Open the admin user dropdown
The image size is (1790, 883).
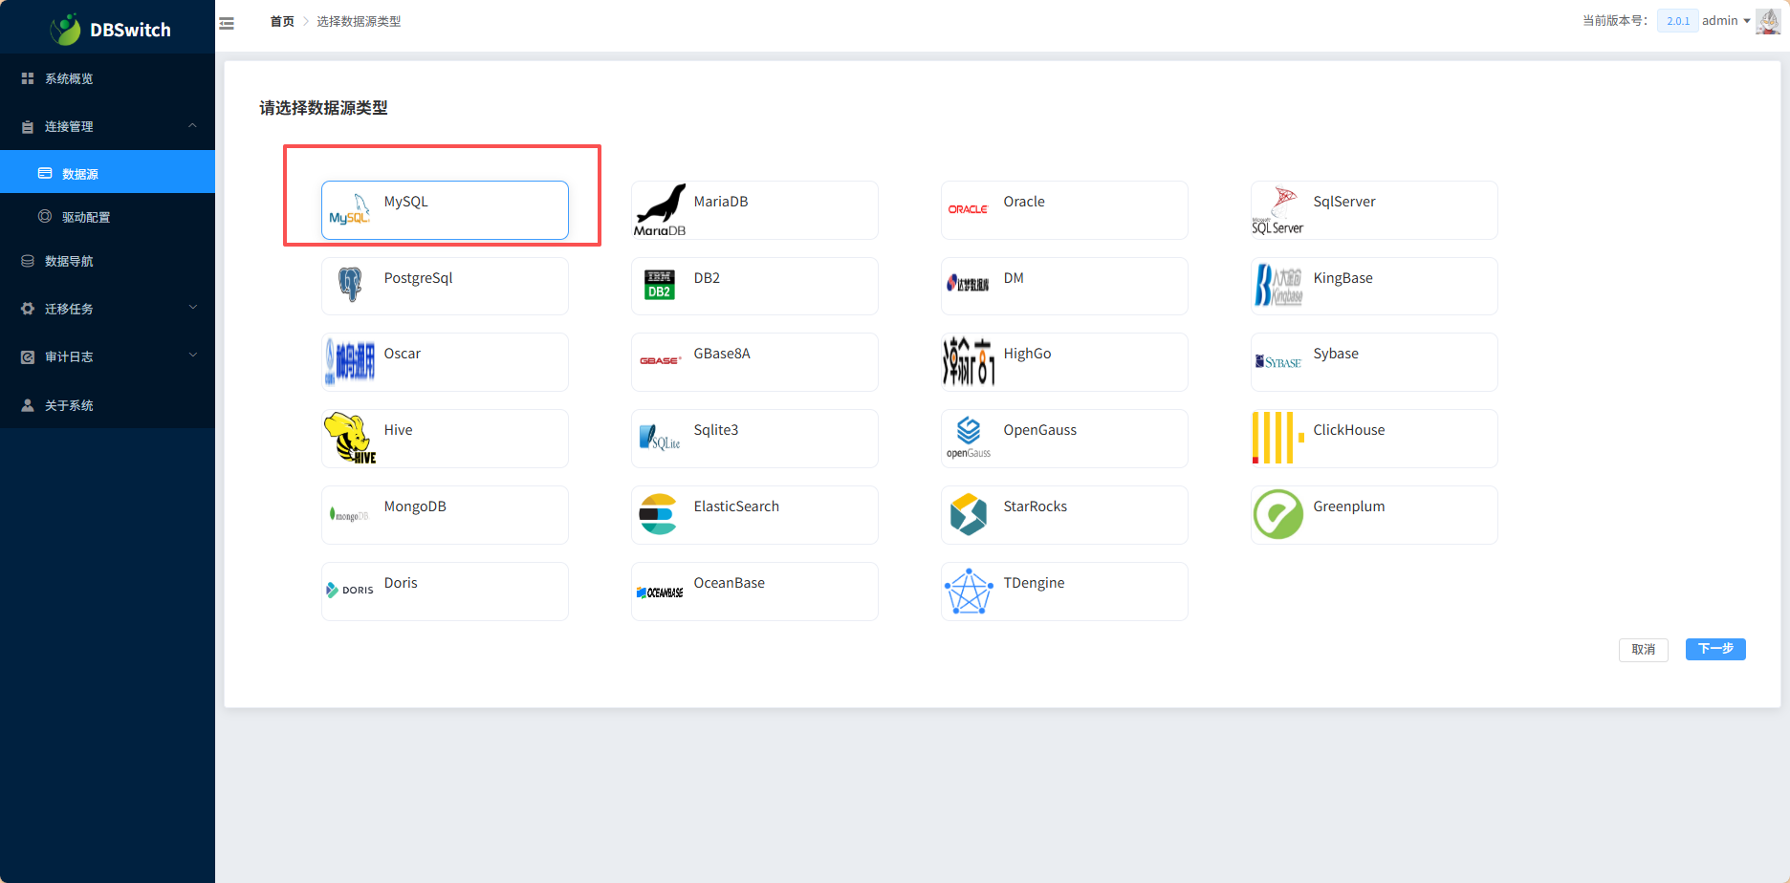(x=1726, y=20)
